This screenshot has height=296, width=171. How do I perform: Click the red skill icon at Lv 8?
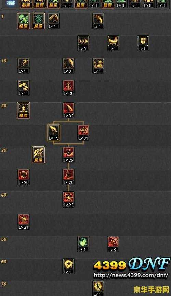(113, 244)
